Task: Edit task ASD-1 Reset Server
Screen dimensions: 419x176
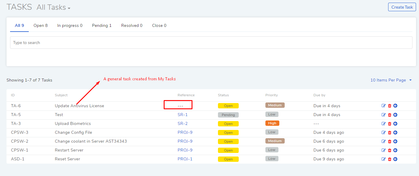Action: [384, 159]
